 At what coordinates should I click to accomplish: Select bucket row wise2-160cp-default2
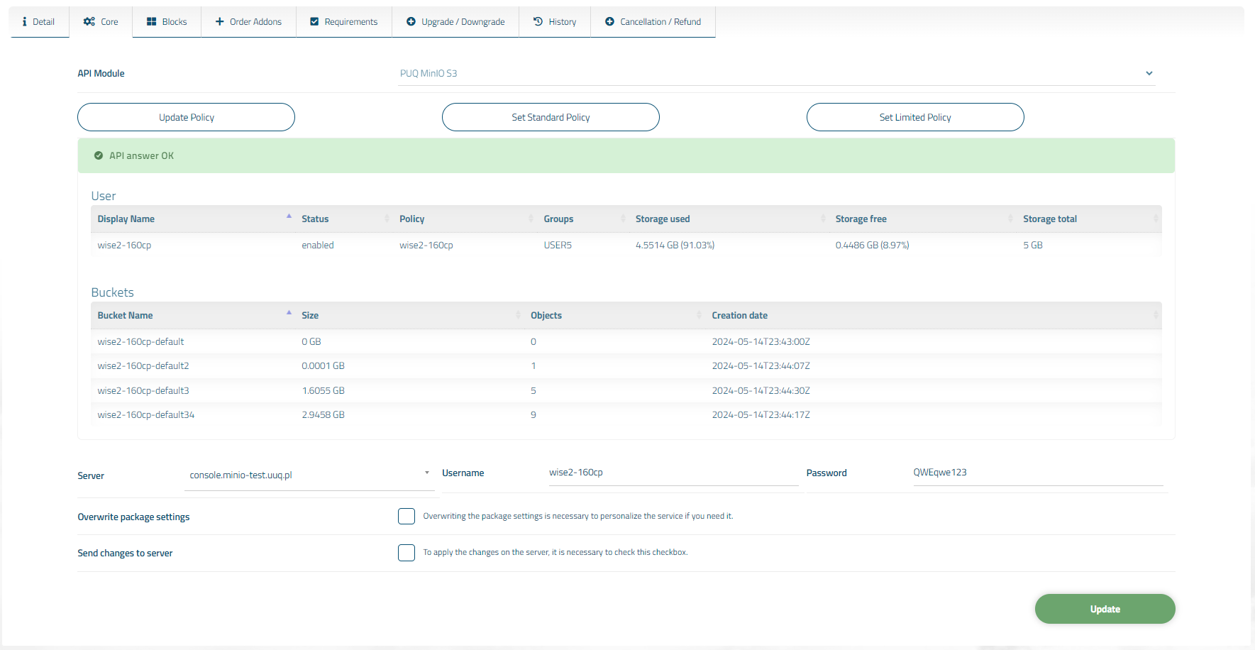click(x=626, y=365)
